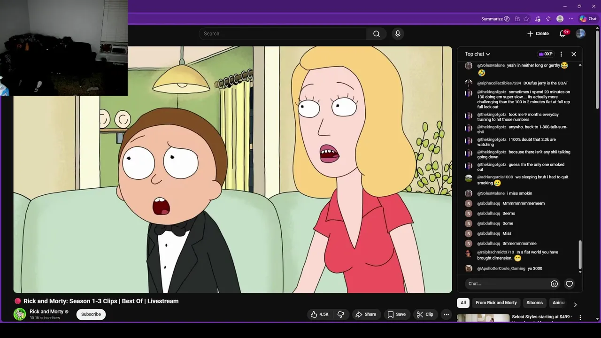Select the partially visible Animation chip

pos(559,303)
